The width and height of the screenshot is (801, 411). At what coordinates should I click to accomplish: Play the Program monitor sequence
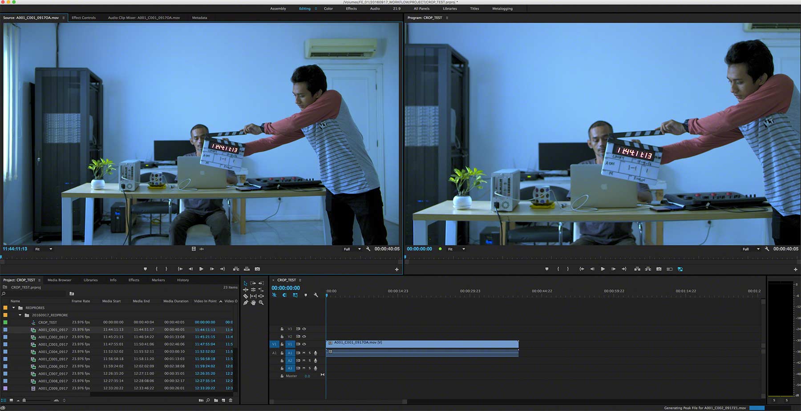pyautogui.click(x=603, y=269)
